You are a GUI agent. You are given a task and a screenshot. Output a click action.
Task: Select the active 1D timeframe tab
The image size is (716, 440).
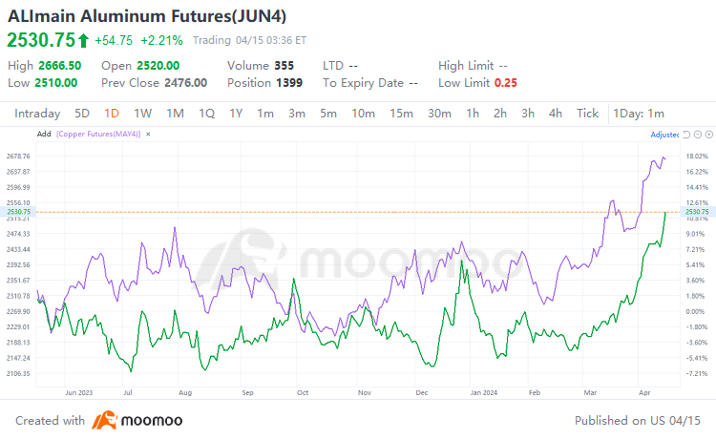pos(112,114)
